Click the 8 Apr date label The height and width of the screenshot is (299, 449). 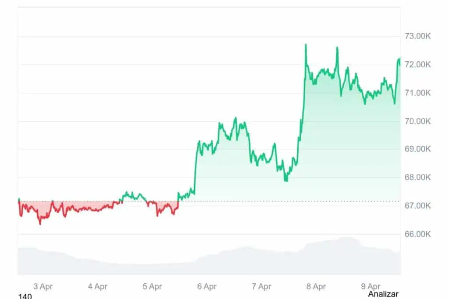click(x=316, y=287)
